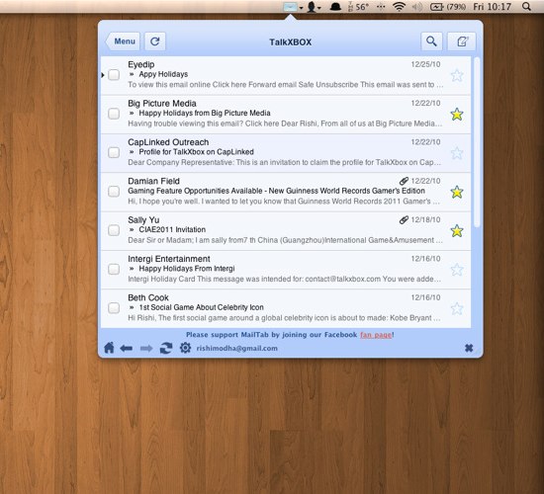The height and width of the screenshot is (494, 544).
Task: Open the mail search magnifier button
Action: 431,41
